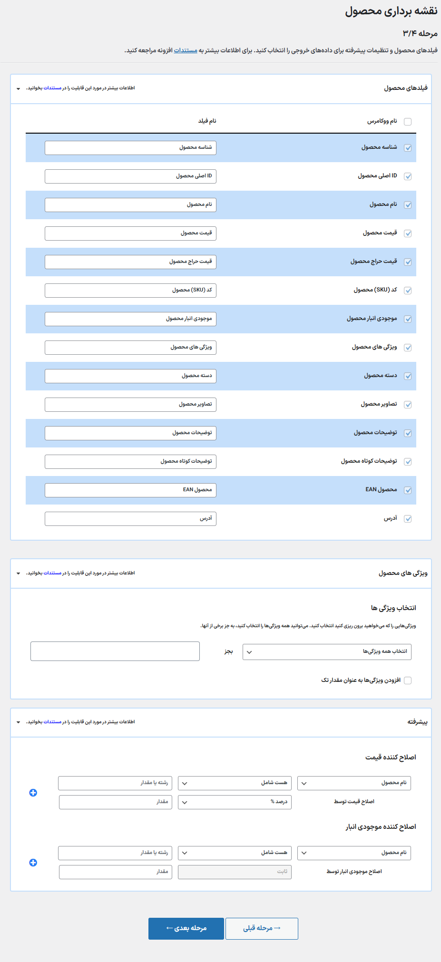Uncheck the تصاویر محصول checkbox

(408, 405)
